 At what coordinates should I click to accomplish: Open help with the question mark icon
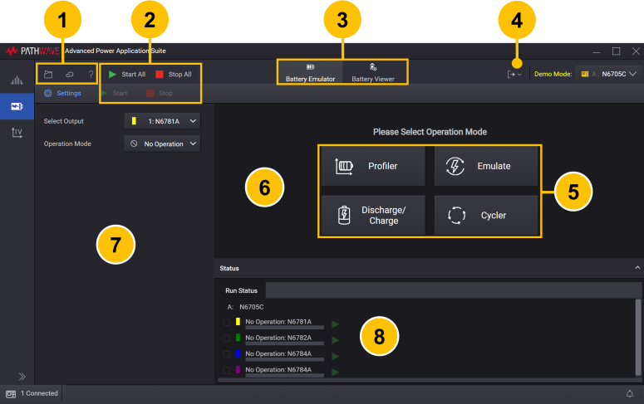pos(91,74)
